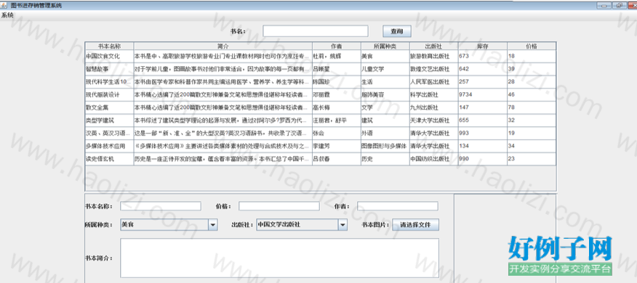
Task: Click author cell 杜莉，姚辉
Action: click(337, 57)
